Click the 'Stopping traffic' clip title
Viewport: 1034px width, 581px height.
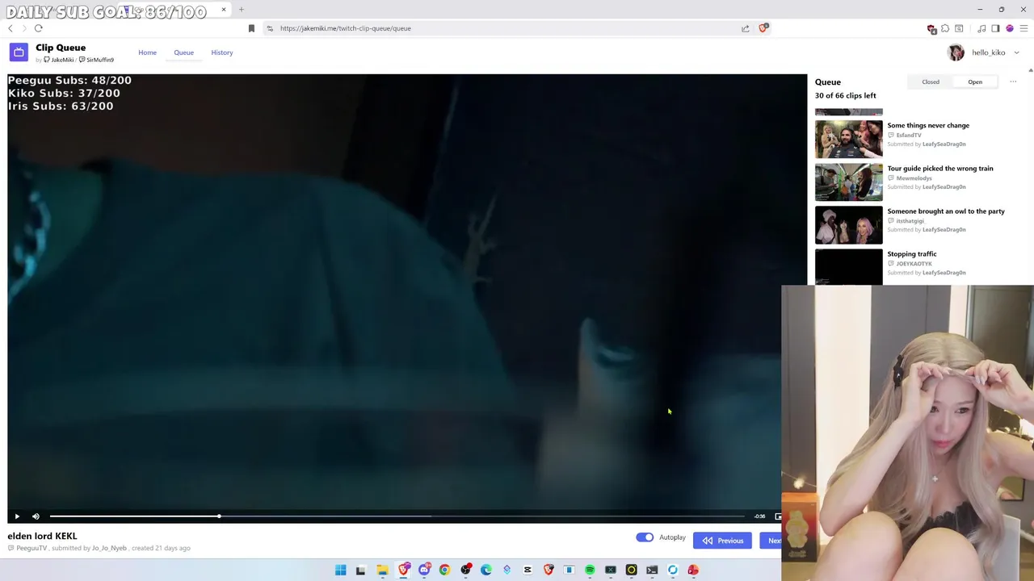[x=912, y=253]
